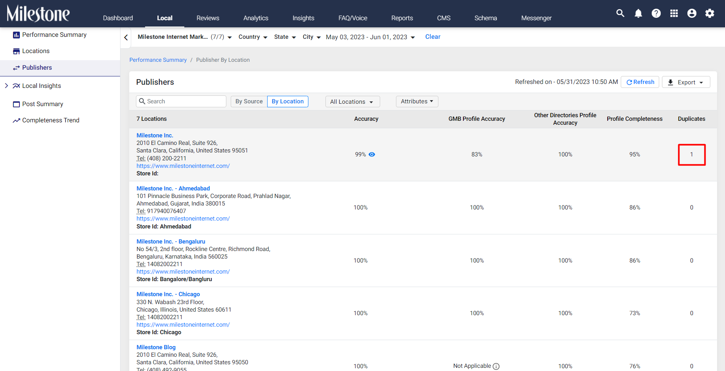725x371 pixels.
Task: Open the Milestone Inc. - Chicago link
Action: click(x=168, y=294)
